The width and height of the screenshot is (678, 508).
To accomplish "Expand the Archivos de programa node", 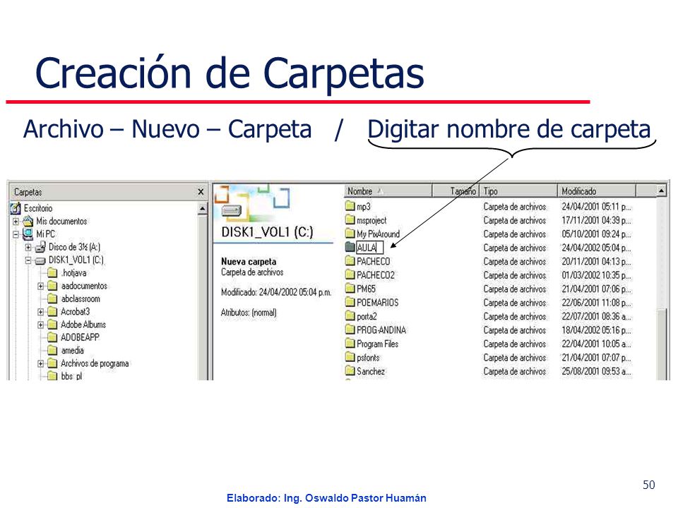I will (41, 364).
